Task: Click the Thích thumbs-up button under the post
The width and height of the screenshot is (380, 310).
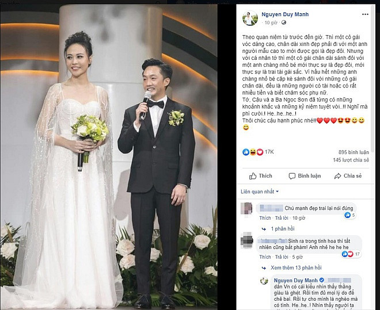Action: tap(260, 176)
